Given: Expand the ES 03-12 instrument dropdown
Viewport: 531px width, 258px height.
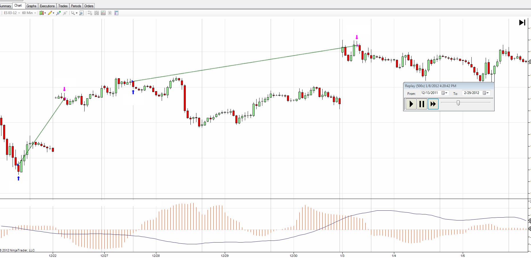Looking at the screenshot, I should [19, 13].
